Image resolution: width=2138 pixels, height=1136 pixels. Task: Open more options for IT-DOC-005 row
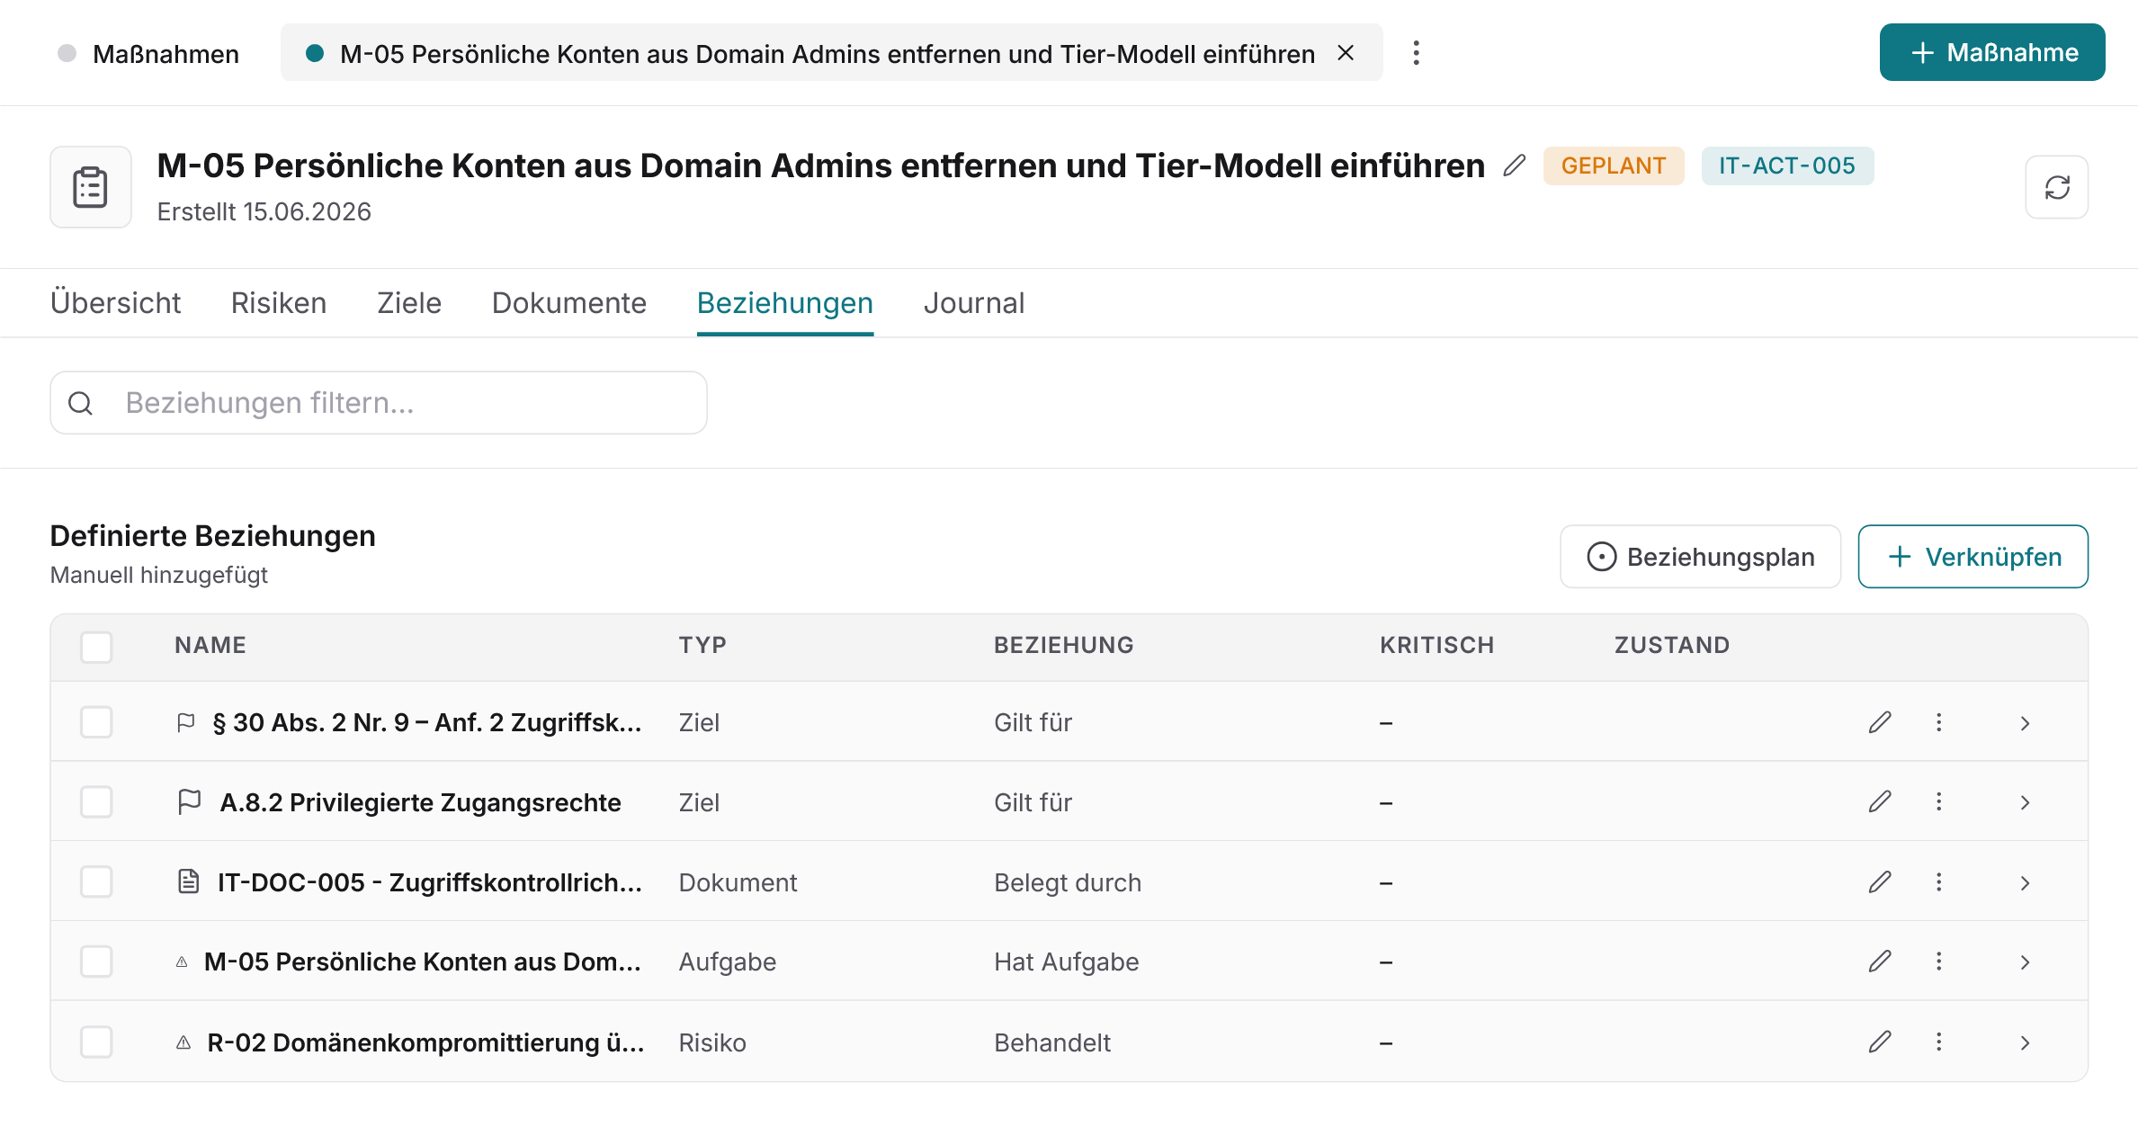point(1938,882)
